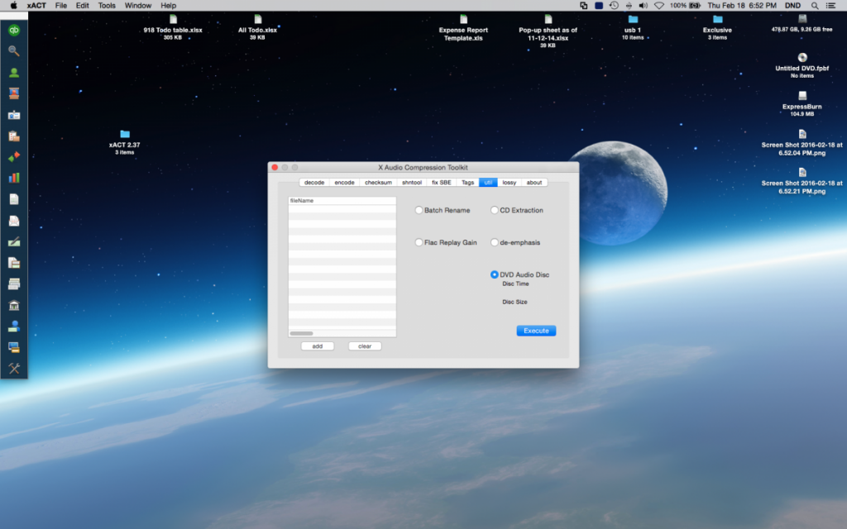This screenshot has height=529, width=847.
Task: Select Screen Shot 6.52.04 PM.png file
Action: [x=802, y=135]
